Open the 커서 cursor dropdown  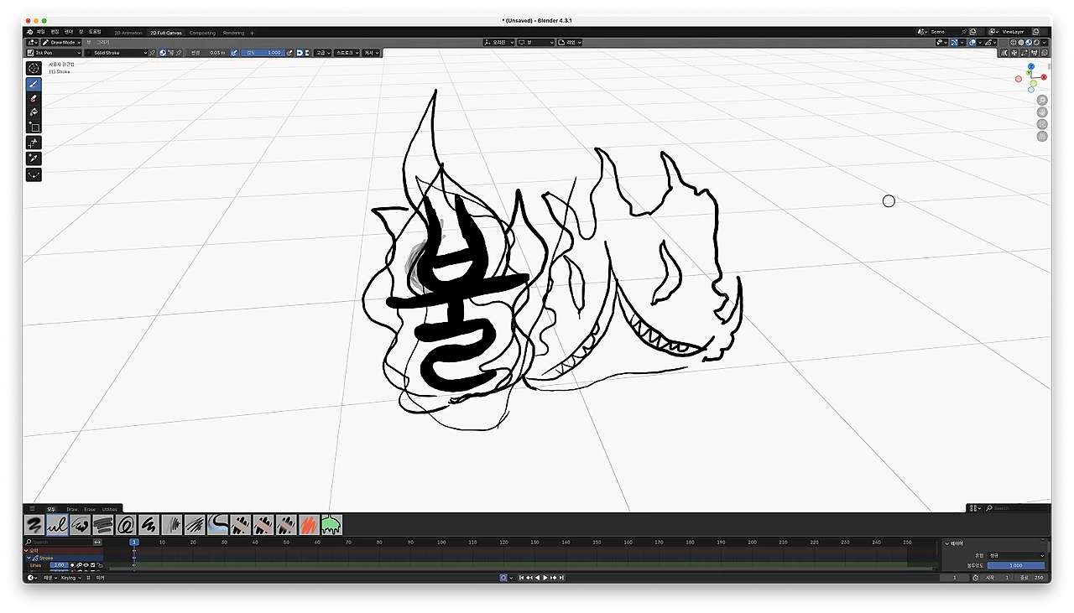pos(371,53)
